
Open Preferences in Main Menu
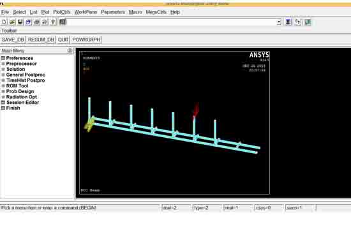click(x=20, y=58)
